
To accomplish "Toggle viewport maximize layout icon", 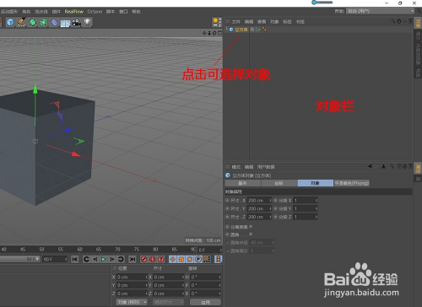I will click(x=219, y=33).
